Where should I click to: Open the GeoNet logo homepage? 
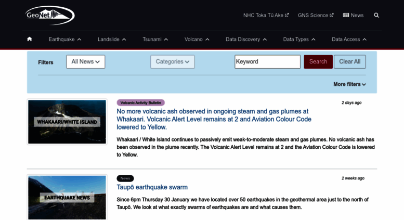[50, 15]
